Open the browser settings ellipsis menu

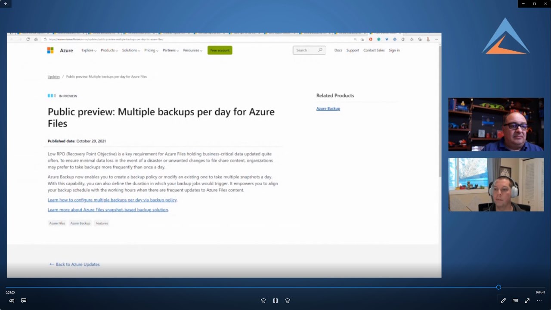pos(436,39)
